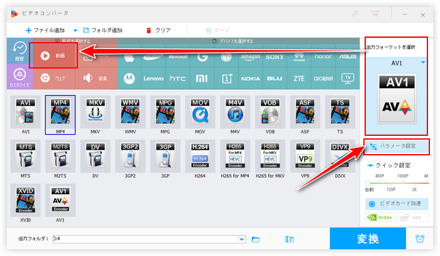Toggle the ビデオカード加速 option

pos(397,204)
